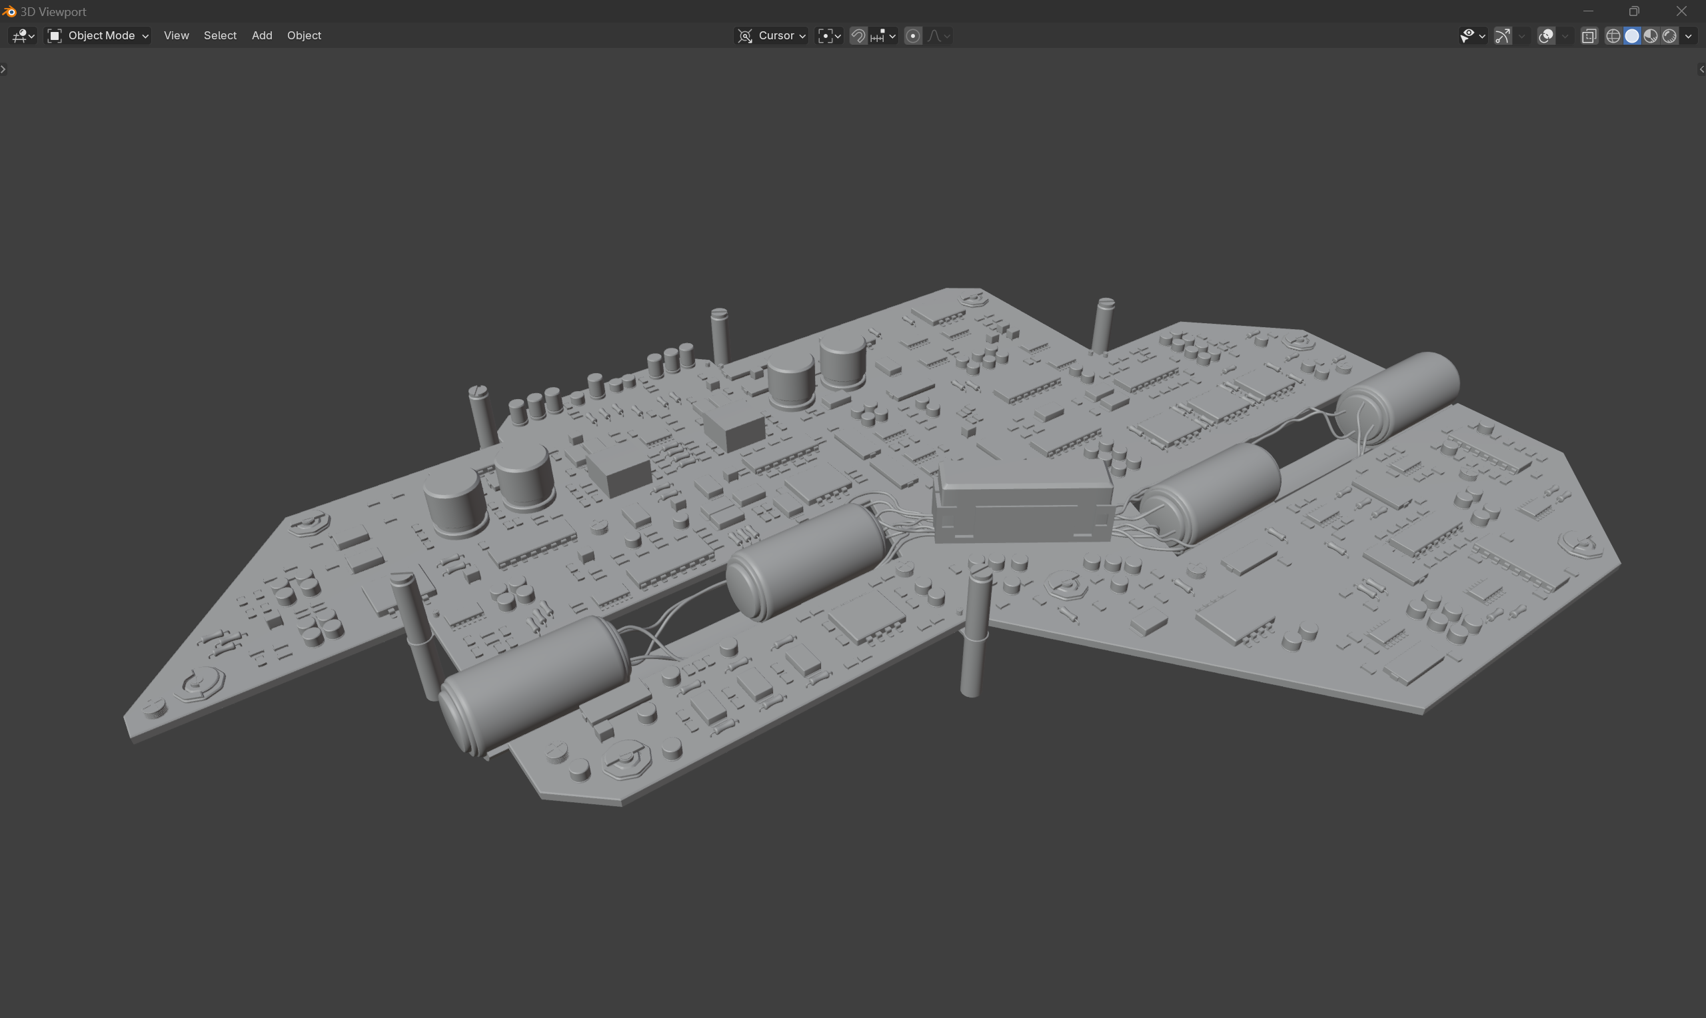Toggle proportional editing

(x=913, y=36)
